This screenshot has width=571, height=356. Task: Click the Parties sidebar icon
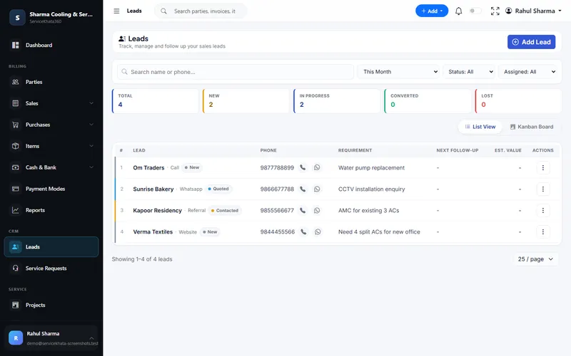[15, 82]
